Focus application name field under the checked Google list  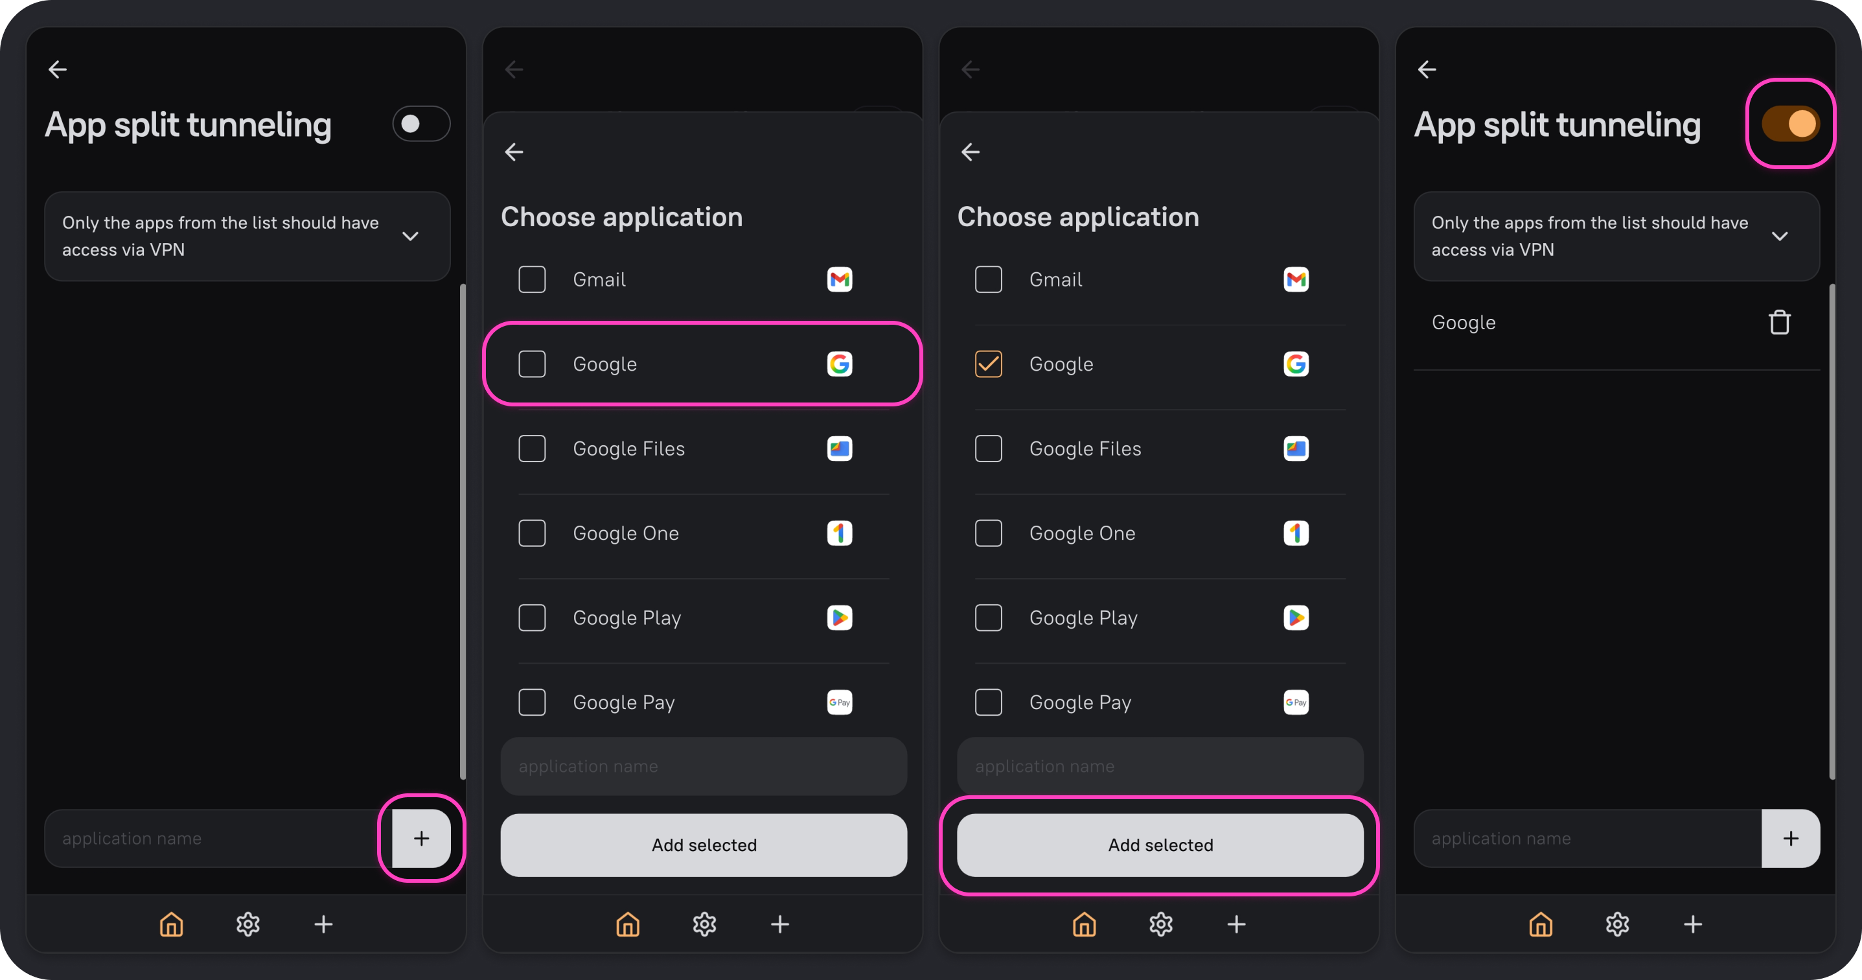tap(1160, 766)
